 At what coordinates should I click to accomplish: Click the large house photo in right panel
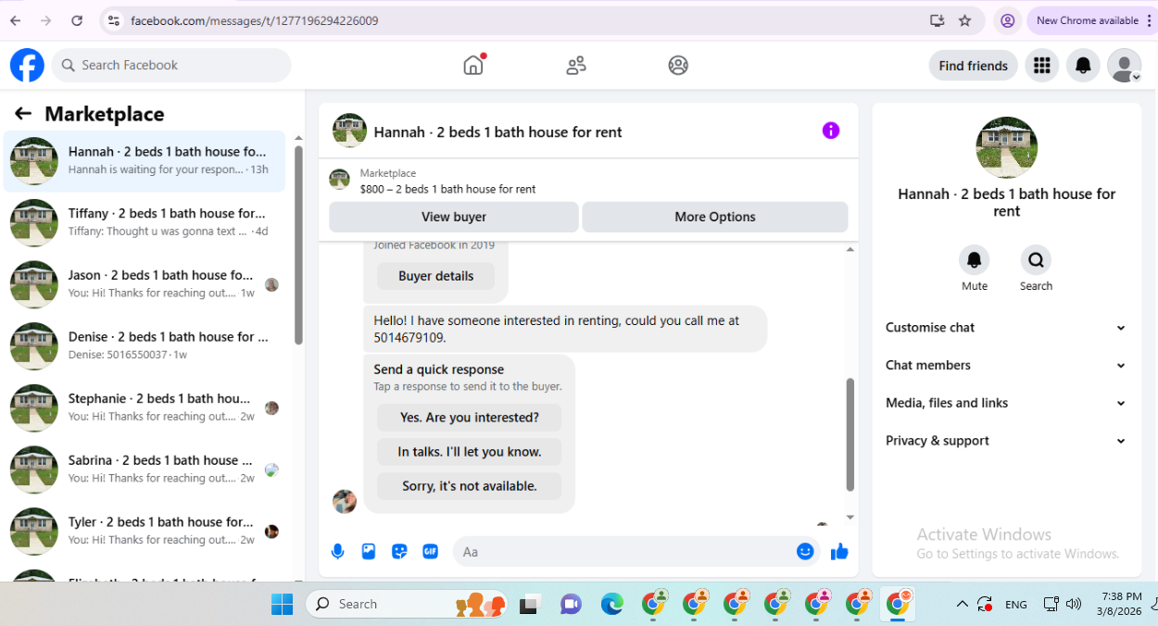(x=1006, y=147)
